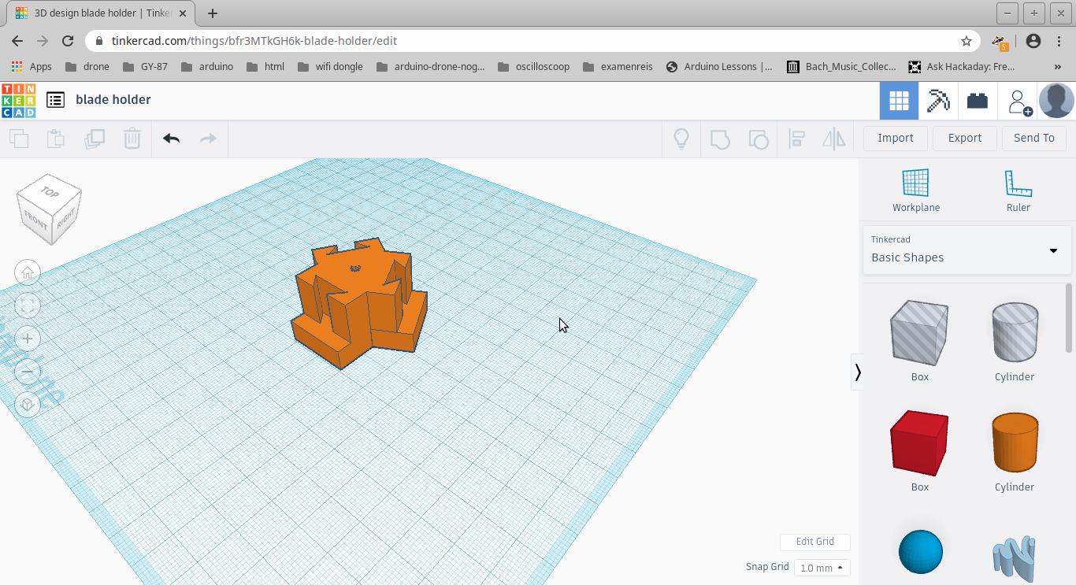
Task: Open the Apps bookmark shortcut
Action: (x=32, y=67)
